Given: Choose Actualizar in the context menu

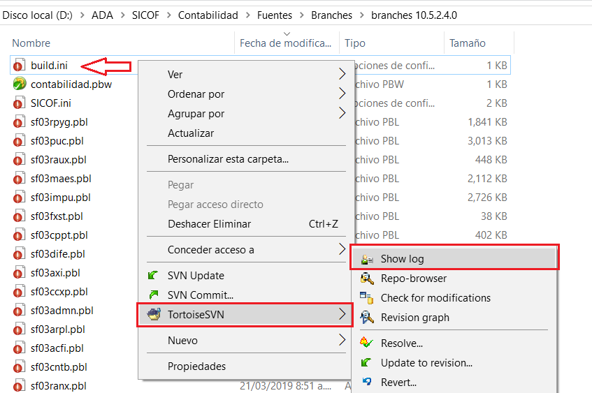Looking at the screenshot, I should tap(191, 133).
